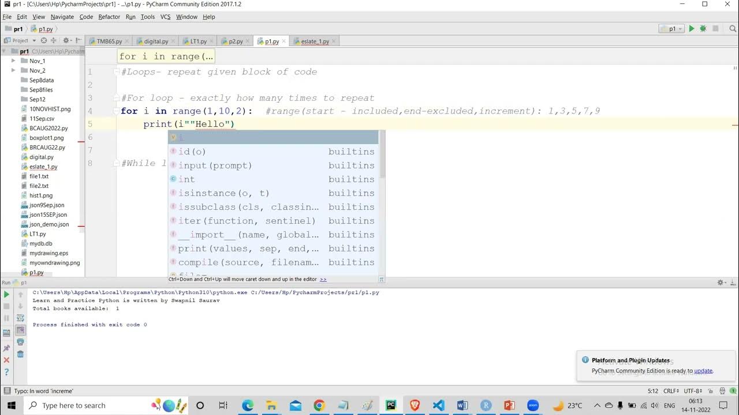Open the VCS menu
739x415 pixels.
pyautogui.click(x=165, y=17)
